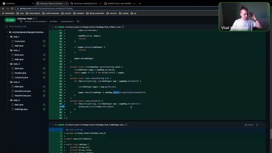Collapse the task_4 folder in file tree
Image resolution: width=272 pixels, height=153 pixels.
8,82
